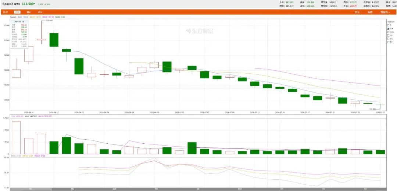Image resolution: width=397 pixels, height=191 pixels.
Task: Switch bottom indicator to DMI
Action: pos(198,189)
